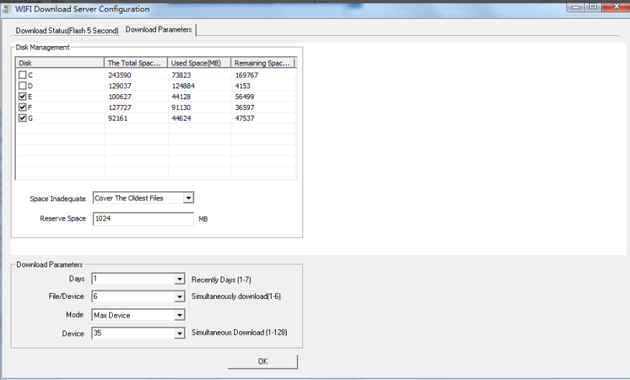The width and height of the screenshot is (630, 380).
Task: Close the WIFI Download Server Configuration window
Action: (616, 7)
